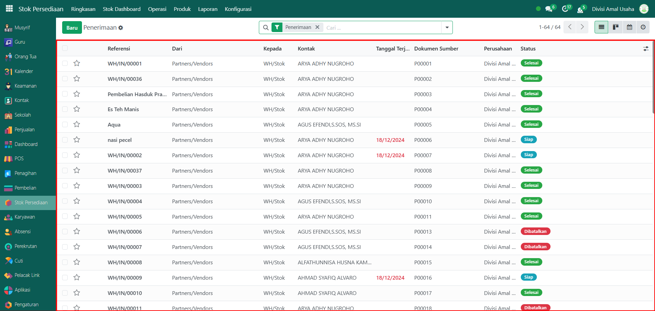
Task: Open POS app from sidebar
Action: click(19, 159)
